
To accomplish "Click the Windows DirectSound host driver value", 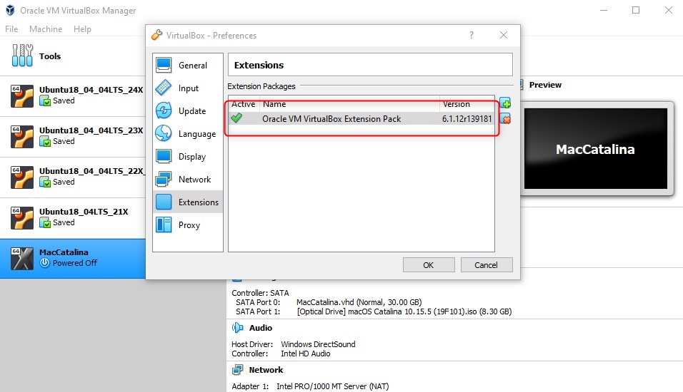I will pyautogui.click(x=318, y=344).
